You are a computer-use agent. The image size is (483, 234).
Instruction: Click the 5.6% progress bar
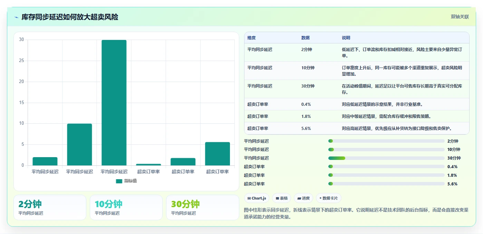click(386, 184)
